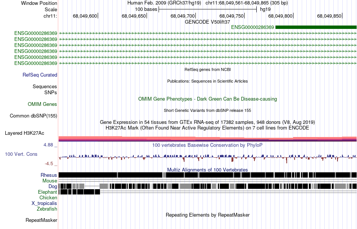
Task: Click the Scale track label
Action: pos(51,9)
